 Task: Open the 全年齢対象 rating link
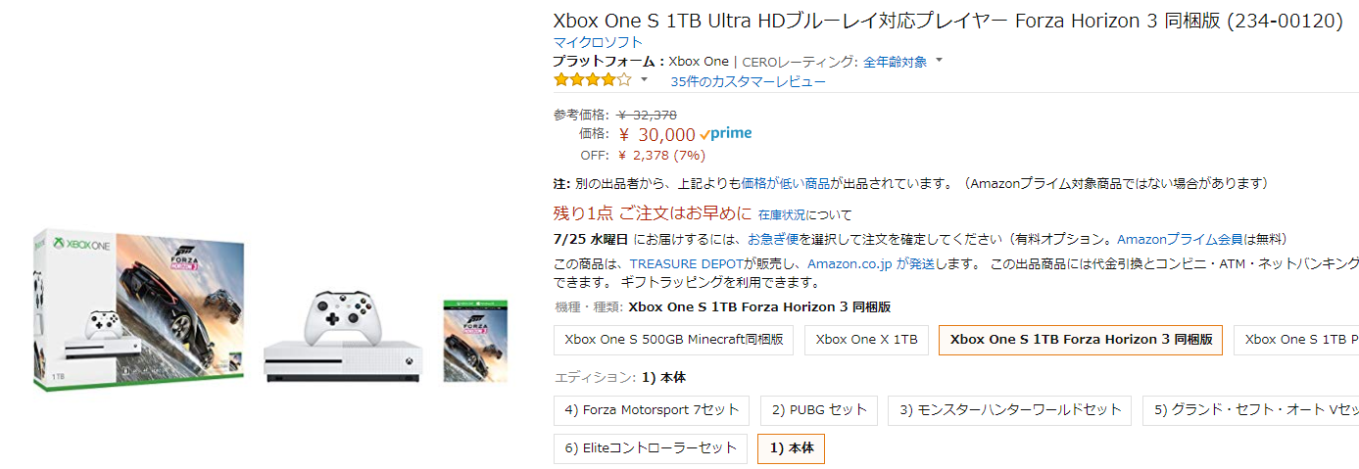click(895, 62)
